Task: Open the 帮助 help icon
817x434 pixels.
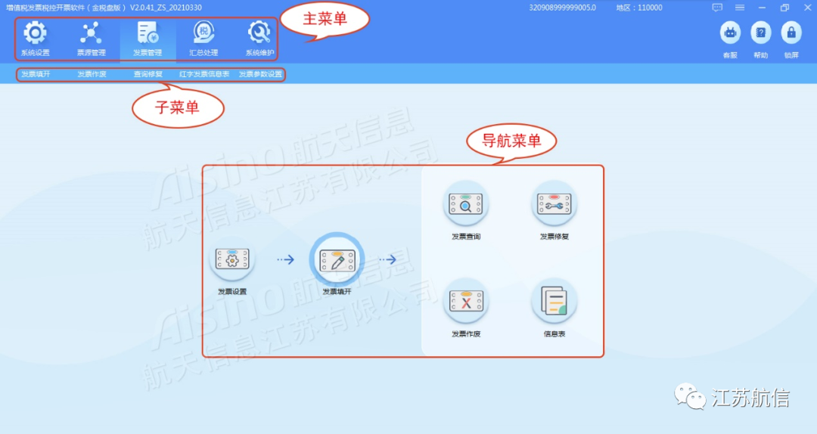Action: pos(761,34)
